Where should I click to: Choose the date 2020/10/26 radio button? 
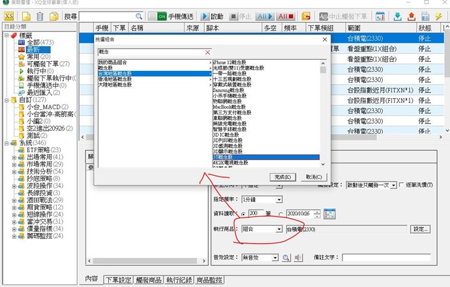click(281, 214)
